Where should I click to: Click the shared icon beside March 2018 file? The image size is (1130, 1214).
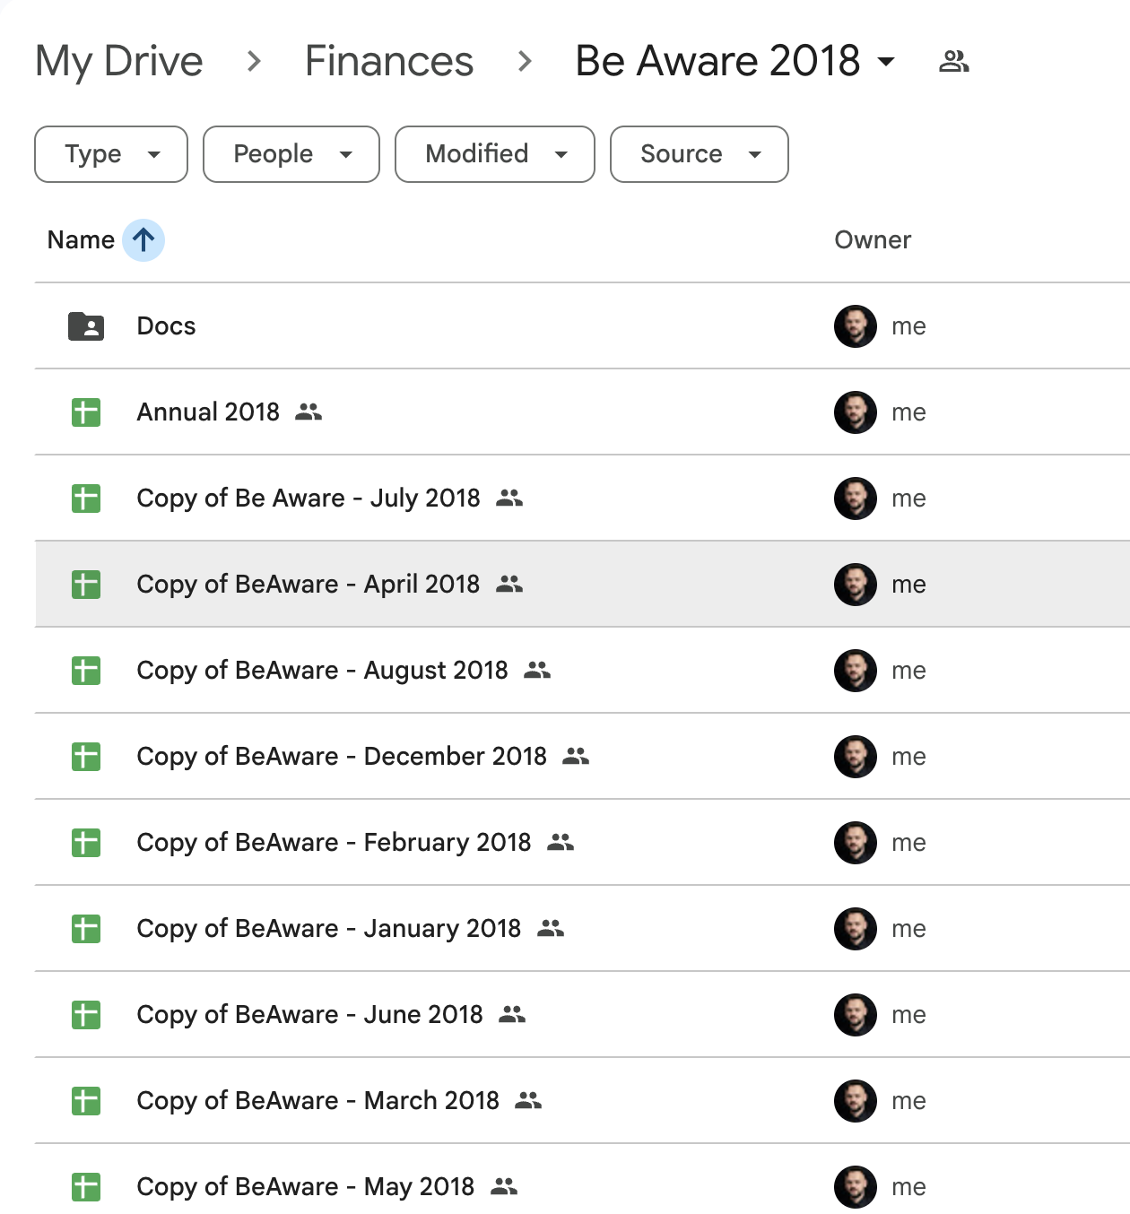tap(528, 1101)
